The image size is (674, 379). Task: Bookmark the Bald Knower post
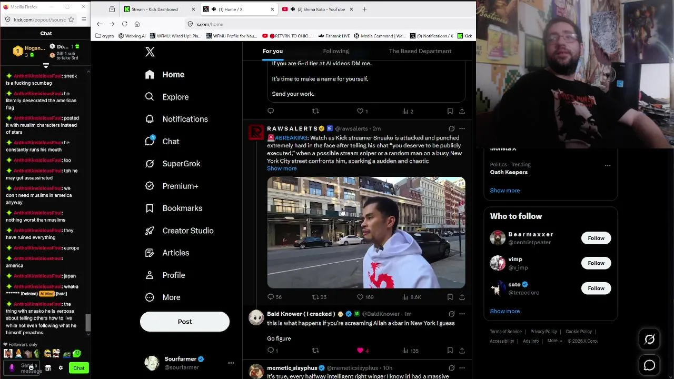click(x=450, y=350)
